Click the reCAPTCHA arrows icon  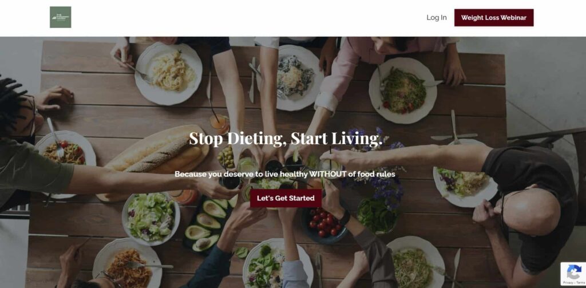(x=573, y=271)
